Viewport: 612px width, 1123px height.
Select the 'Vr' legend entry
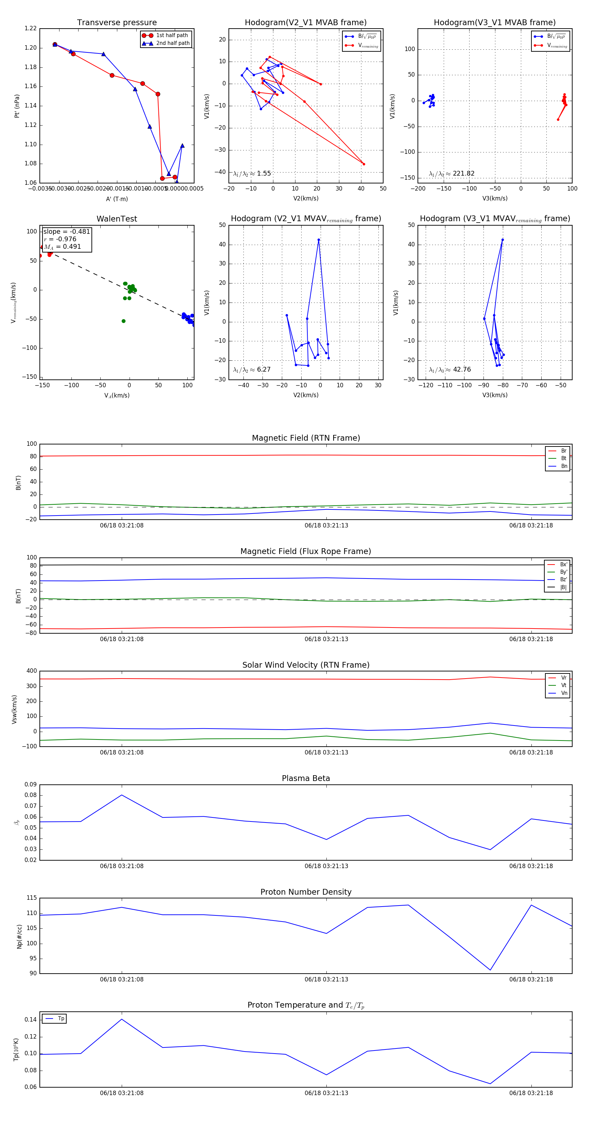coord(558,678)
